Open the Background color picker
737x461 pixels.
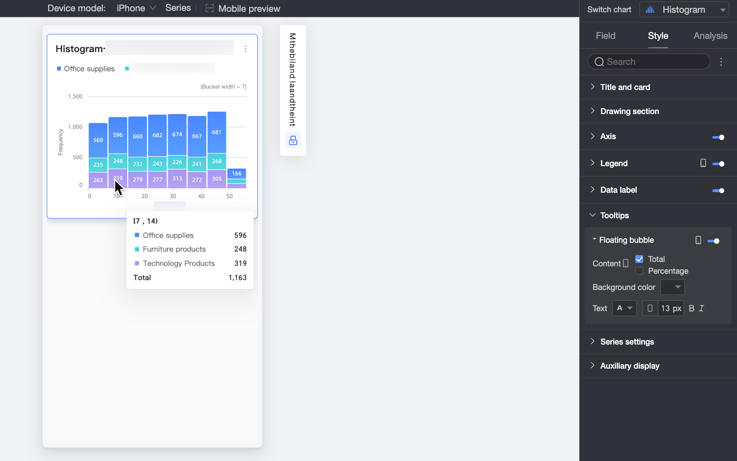coord(673,287)
